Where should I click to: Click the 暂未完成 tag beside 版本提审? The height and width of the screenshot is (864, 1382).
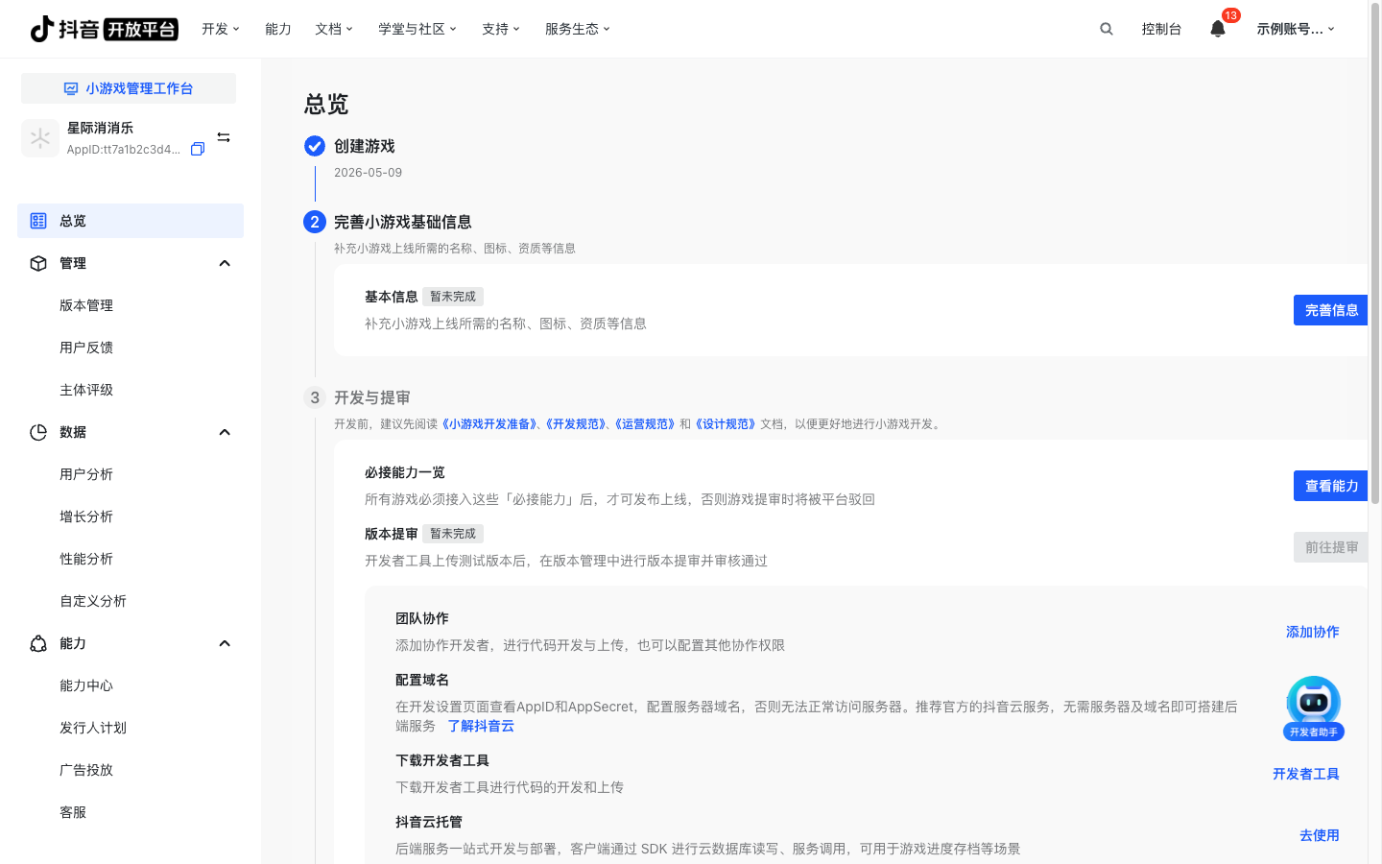click(x=453, y=534)
